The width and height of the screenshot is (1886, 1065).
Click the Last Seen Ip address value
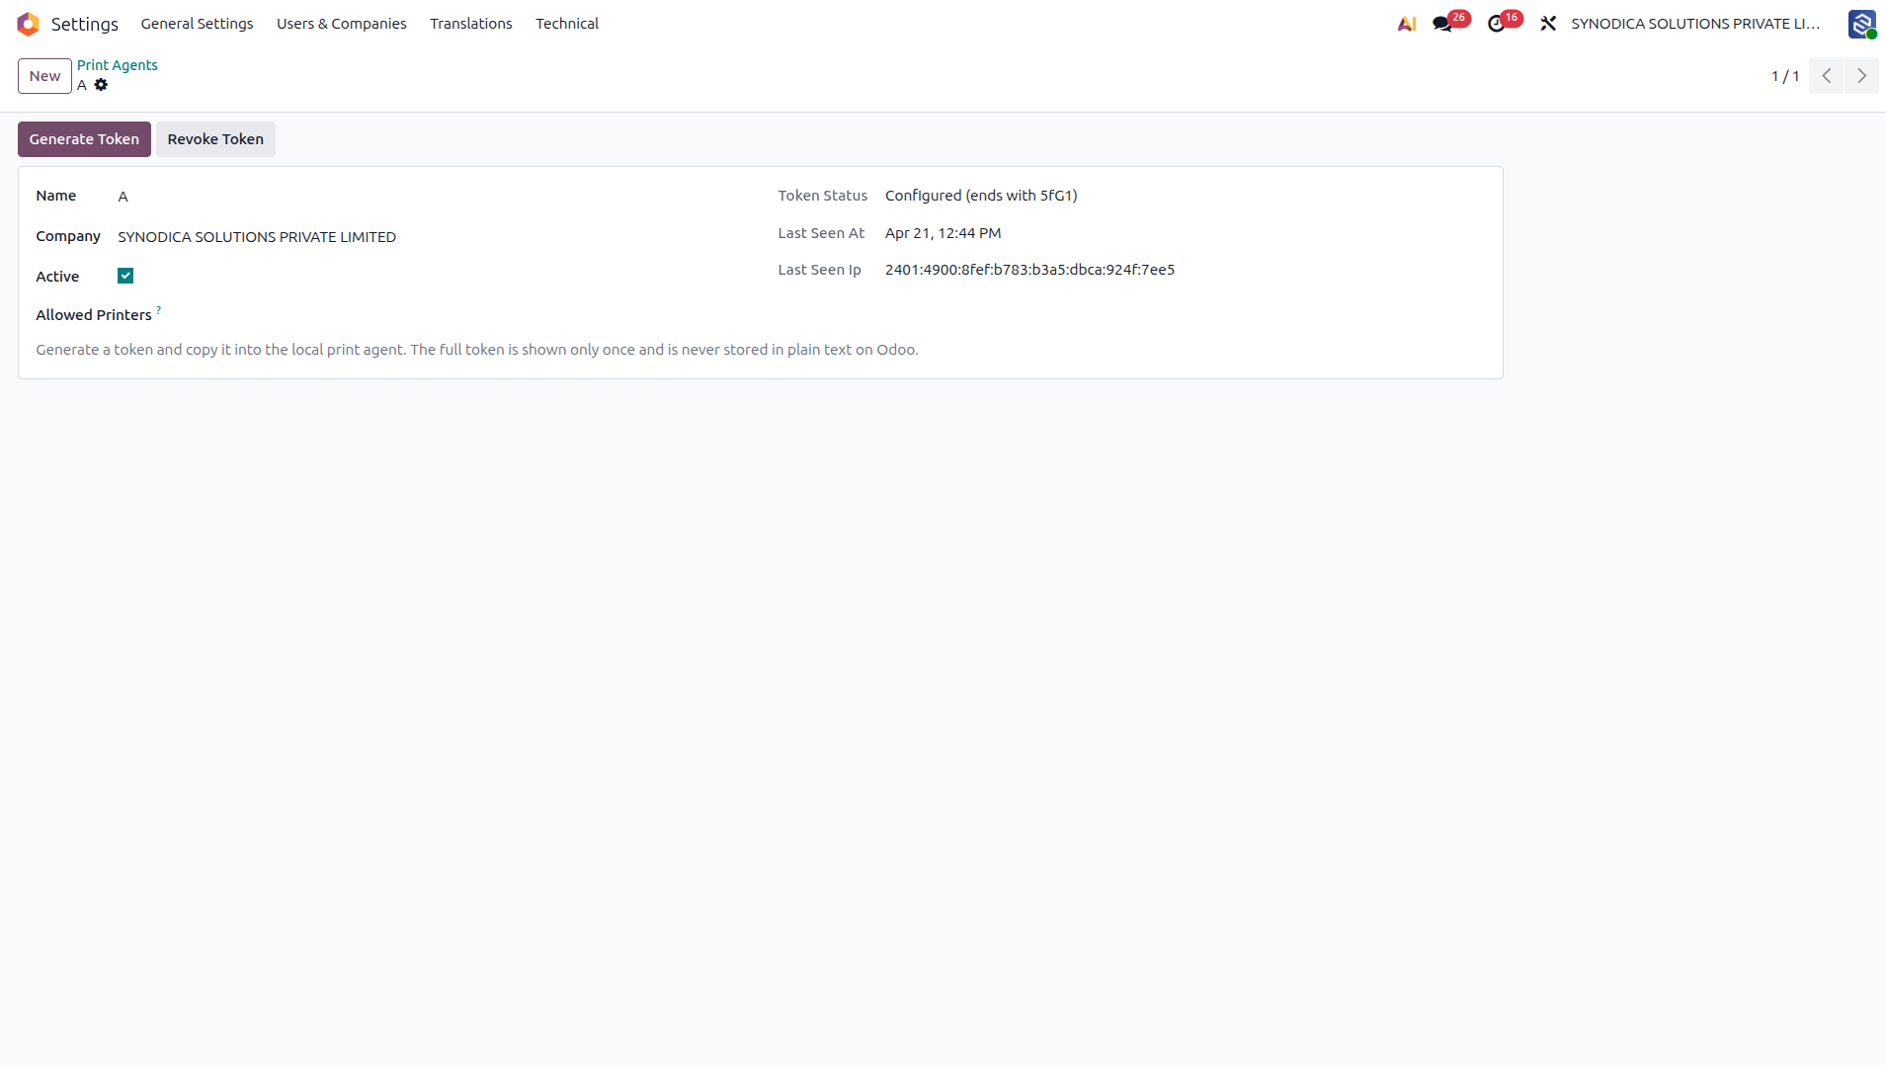coord(1029,270)
